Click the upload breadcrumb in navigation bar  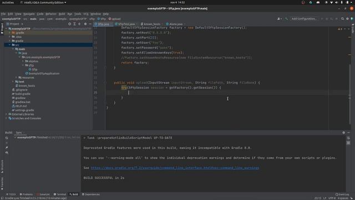(x=115, y=19)
